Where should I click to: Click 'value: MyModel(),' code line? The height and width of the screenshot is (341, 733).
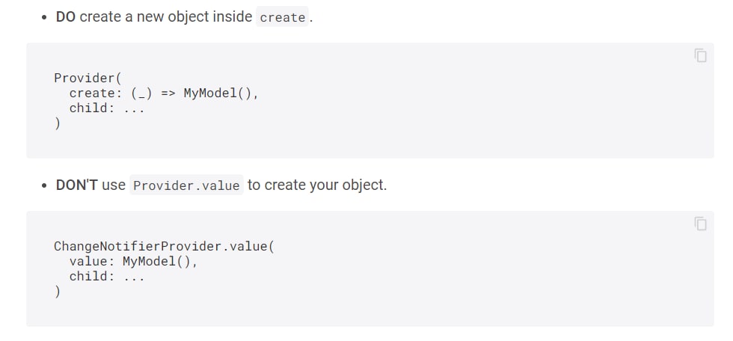(x=134, y=261)
